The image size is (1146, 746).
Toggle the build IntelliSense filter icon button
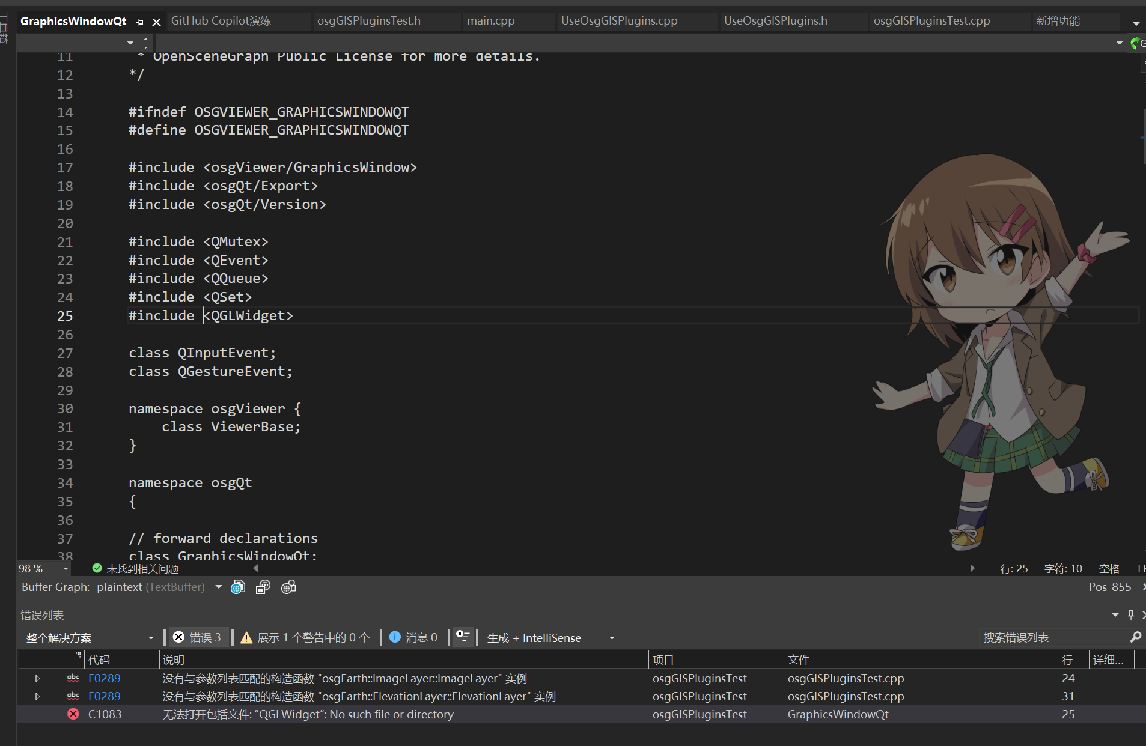click(463, 637)
